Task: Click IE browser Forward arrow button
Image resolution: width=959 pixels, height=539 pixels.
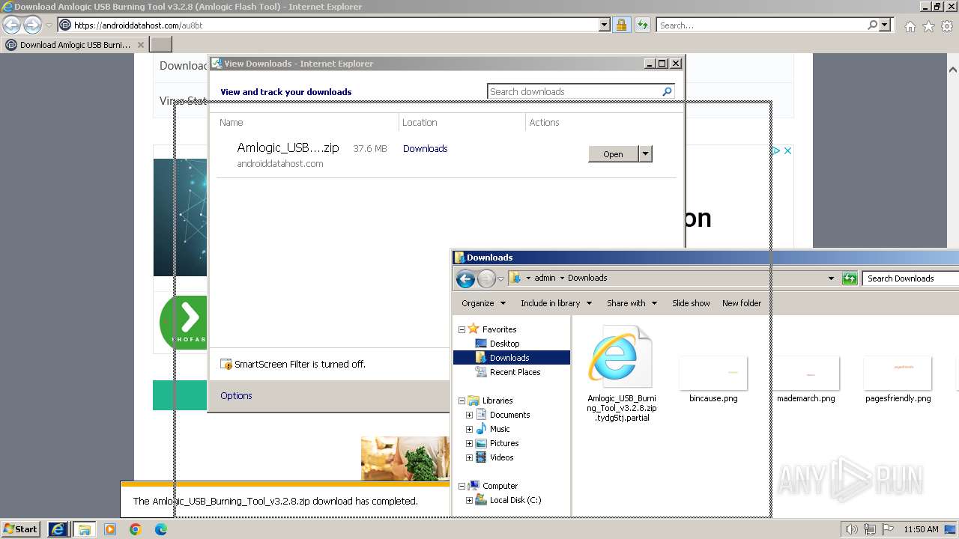Action: 32,25
